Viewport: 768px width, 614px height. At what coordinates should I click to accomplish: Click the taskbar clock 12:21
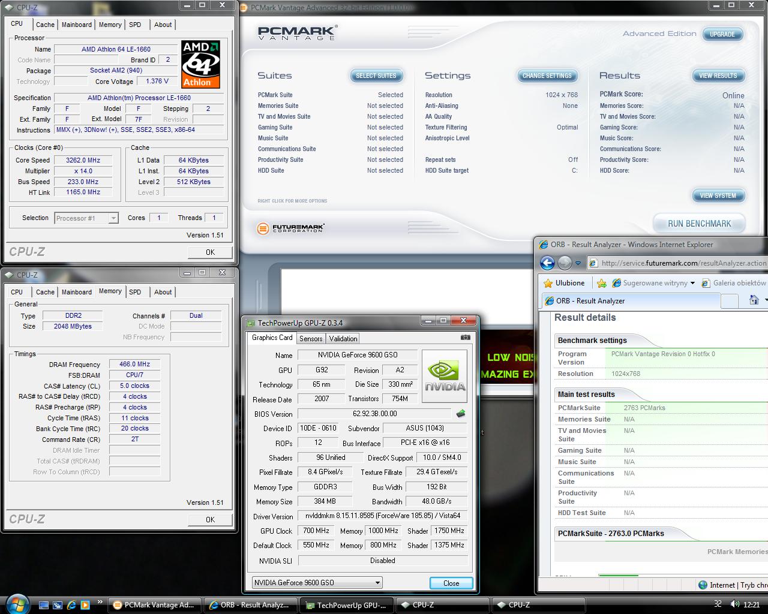751,605
